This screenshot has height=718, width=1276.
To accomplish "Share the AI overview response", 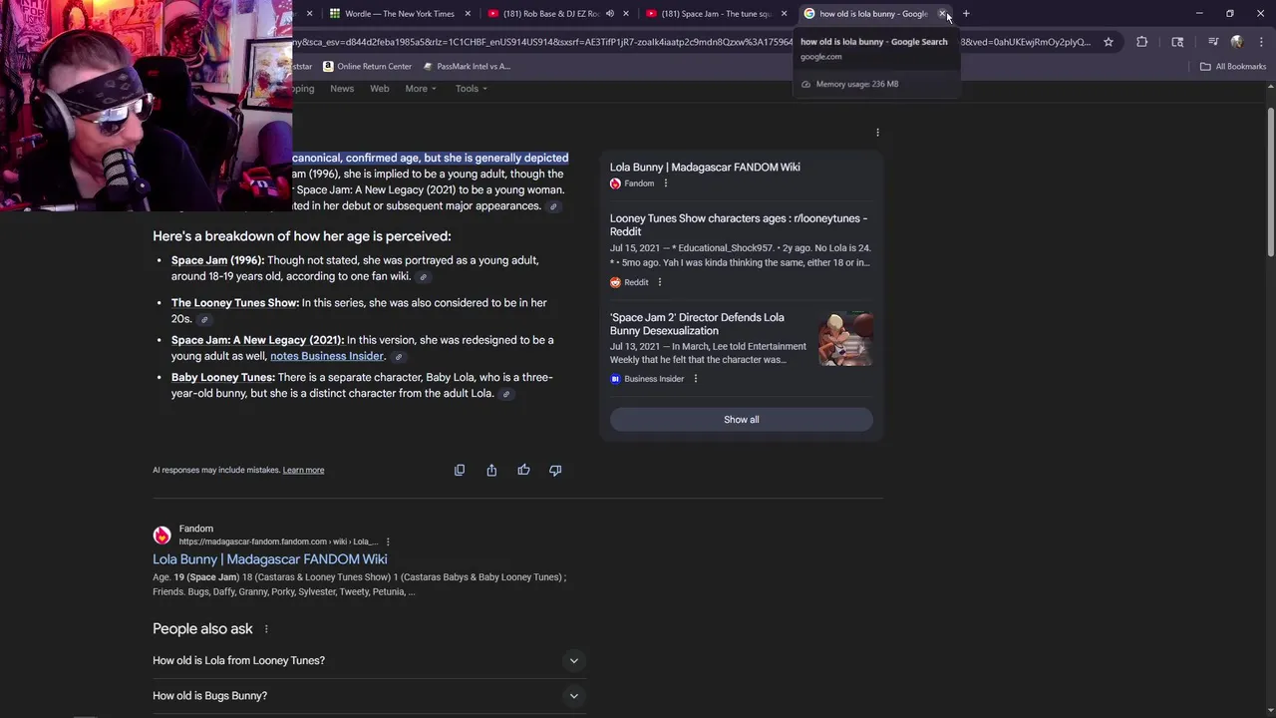I will (491, 470).
